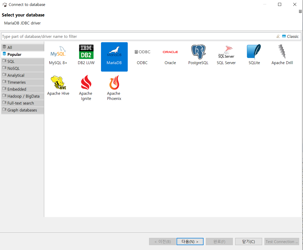Image resolution: width=303 pixels, height=250 pixels.
Task: Click the database icon behind the dialog
Action: (300, 11)
